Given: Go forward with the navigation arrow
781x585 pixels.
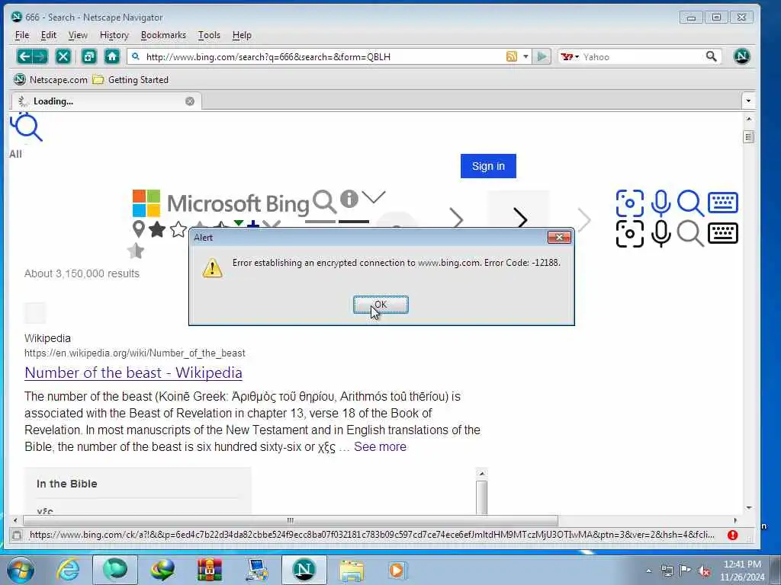Looking at the screenshot, I should (40, 56).
